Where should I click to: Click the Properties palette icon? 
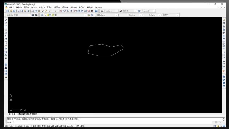pyautogui.click(x=75, y=11)
